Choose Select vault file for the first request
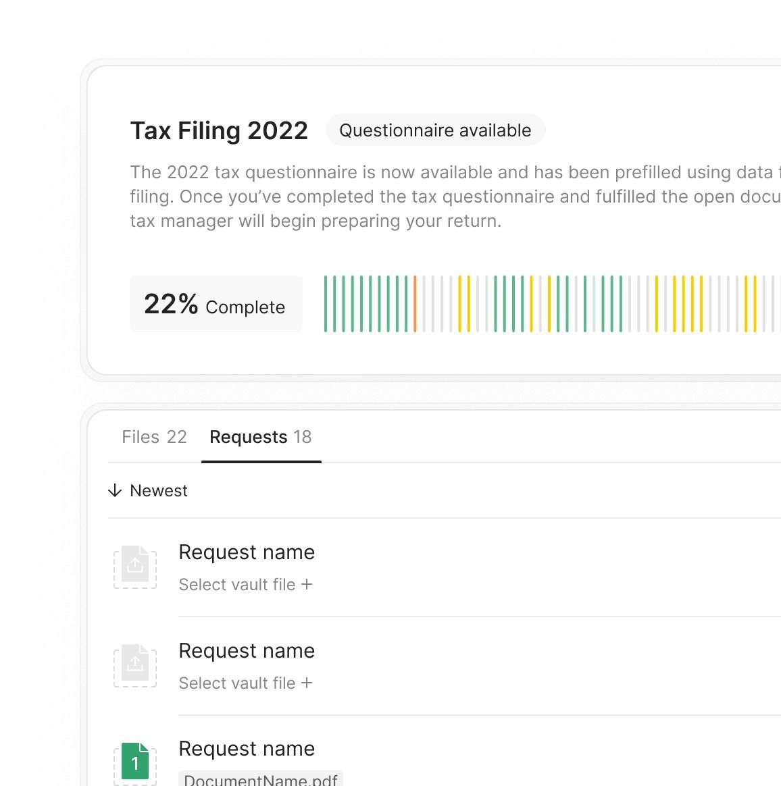 click(x=237, y=585)
